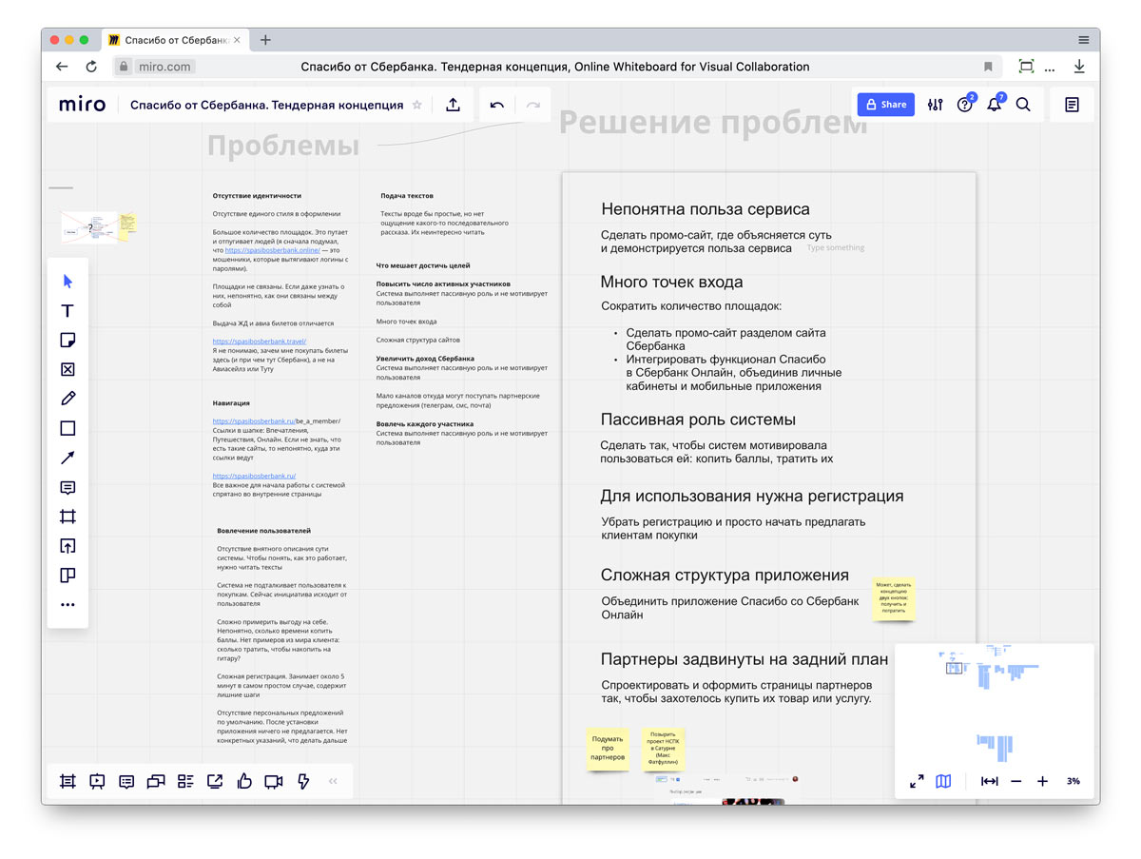Start a video chat from the bottom bar
The width and height of the screenshot is (1141, 859).
click(274, 781)
